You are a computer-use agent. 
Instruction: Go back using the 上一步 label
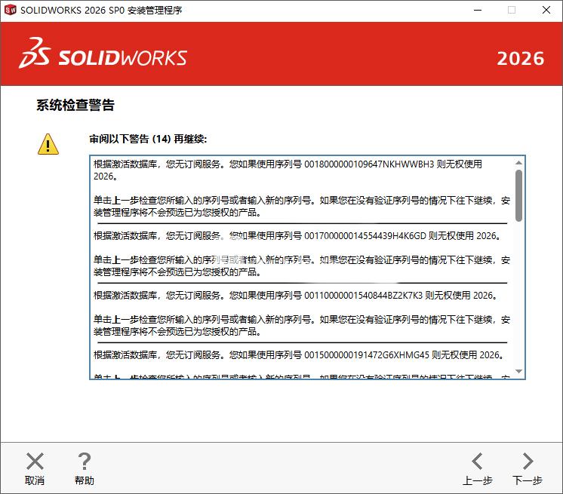click(477, 480)
